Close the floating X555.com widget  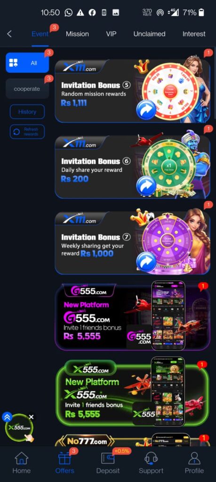(x=32, y=417)
